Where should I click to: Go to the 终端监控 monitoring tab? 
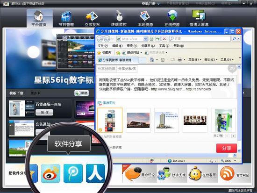pos(119,18)
